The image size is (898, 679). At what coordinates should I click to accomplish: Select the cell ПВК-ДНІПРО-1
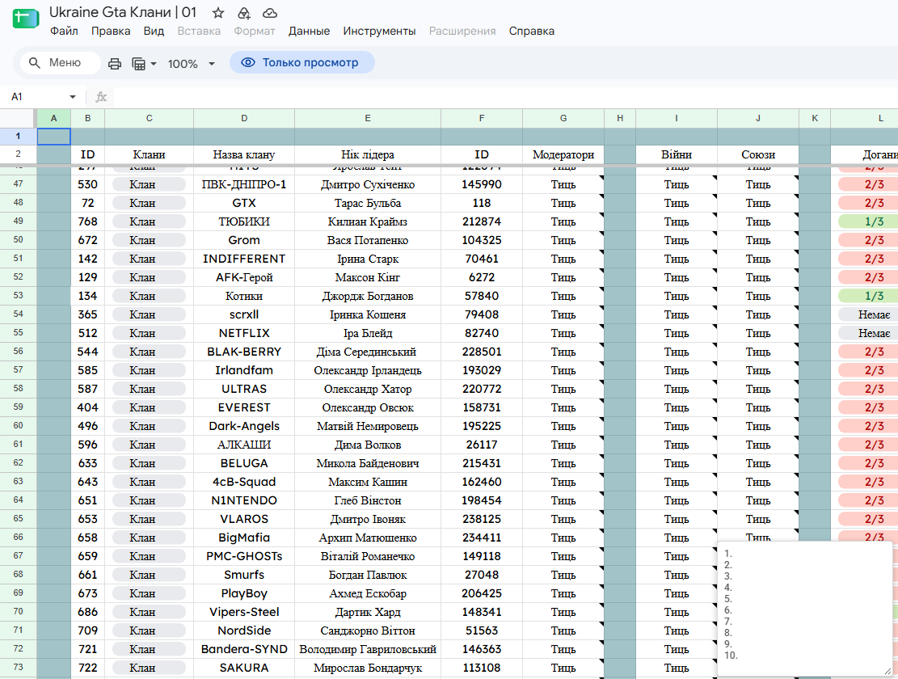244,184
